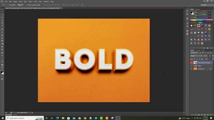
Task: Open the Filter menu
Action: click(x=35, y=1)
